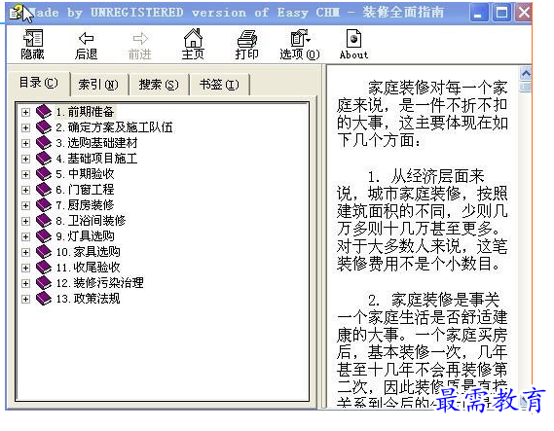This screenshot has height=431, width=554.
Task: Expand the 12. 装修污染治理 node
Action: (25, 283)
